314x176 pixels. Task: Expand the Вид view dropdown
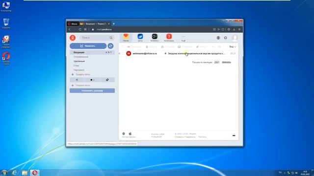(233, 47)
